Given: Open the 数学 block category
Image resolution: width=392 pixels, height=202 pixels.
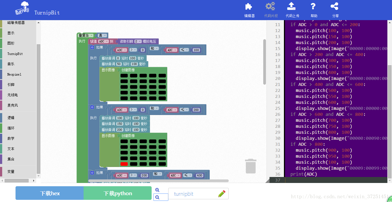Looking at the screenshot, I should click(x=18, y=138).
